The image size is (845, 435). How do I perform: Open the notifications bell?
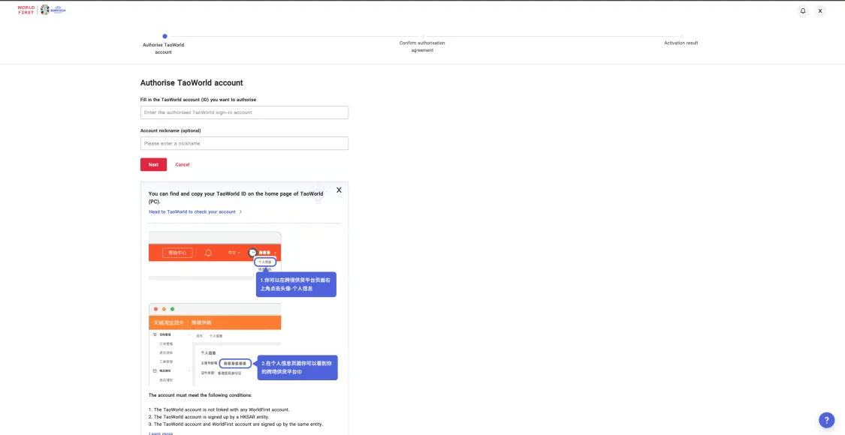pos(803,10)
